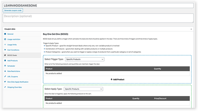Open the Select Apply Type dropdown

click(83, 89)
